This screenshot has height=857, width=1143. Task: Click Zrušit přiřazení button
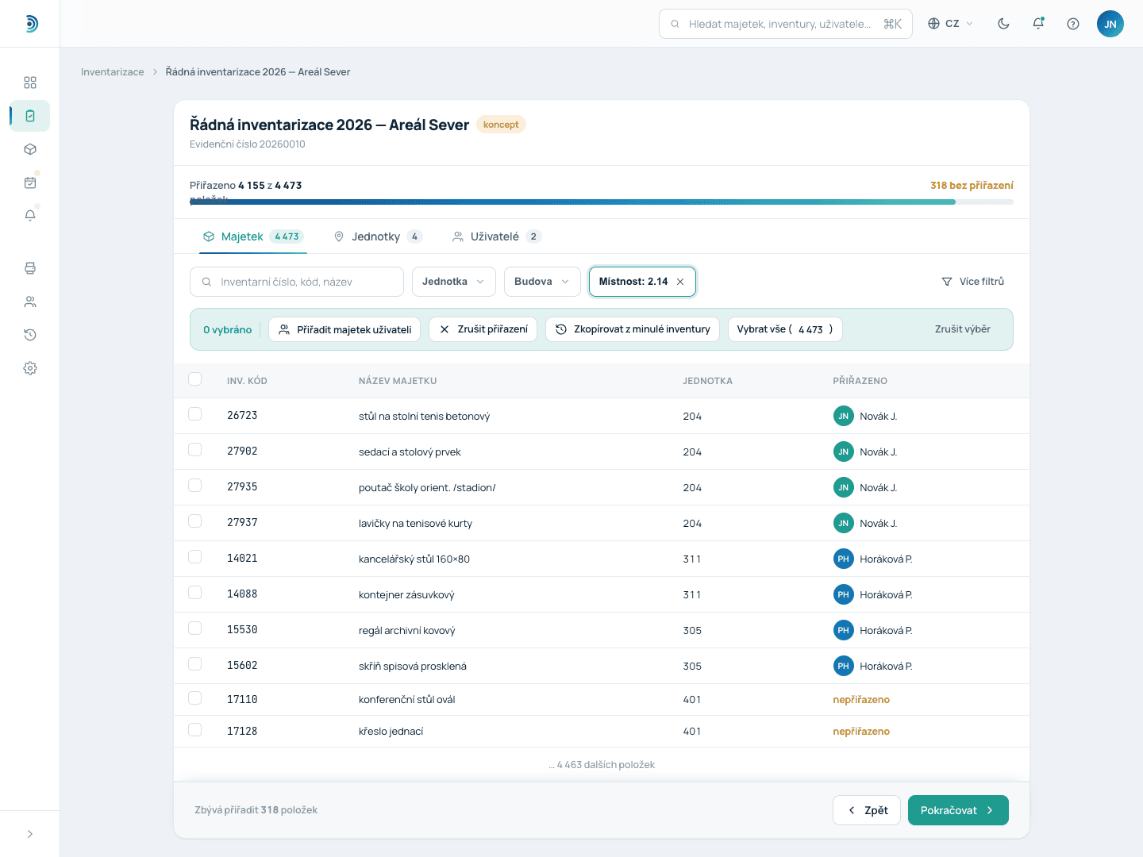483,329
